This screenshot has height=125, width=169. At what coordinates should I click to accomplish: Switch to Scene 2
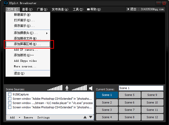pyautogui.click(x=107, y=102)
